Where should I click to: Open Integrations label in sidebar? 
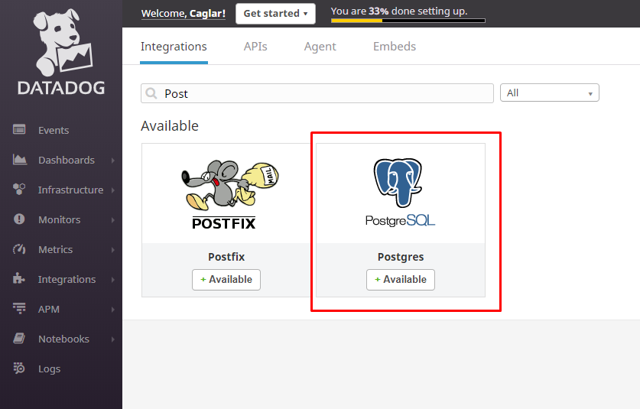[67, 280]
